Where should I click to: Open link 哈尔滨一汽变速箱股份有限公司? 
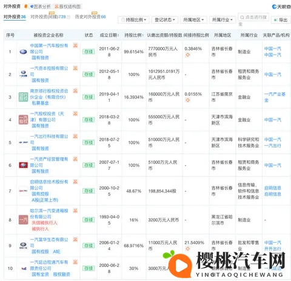pyautogui.click(x=49, y=214)
